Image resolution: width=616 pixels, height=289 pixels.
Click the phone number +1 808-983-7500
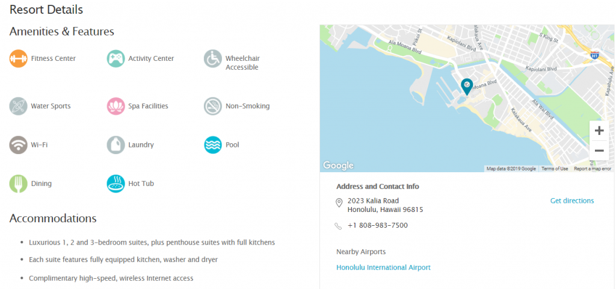tap(378, 225)
